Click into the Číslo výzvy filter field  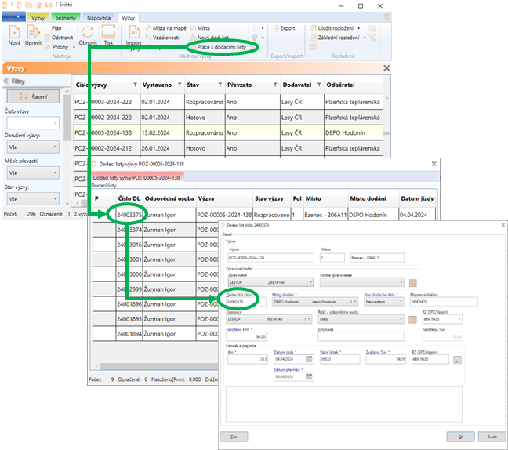tap(32, 122)
